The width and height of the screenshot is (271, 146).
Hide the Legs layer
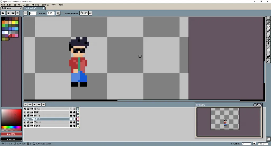[x=25, y=119]
